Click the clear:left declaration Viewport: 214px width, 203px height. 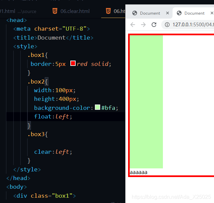point(53,152)
